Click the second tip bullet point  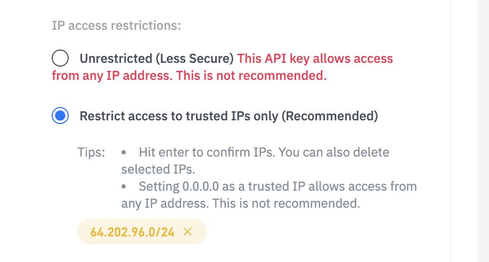[x=124, y=186]
